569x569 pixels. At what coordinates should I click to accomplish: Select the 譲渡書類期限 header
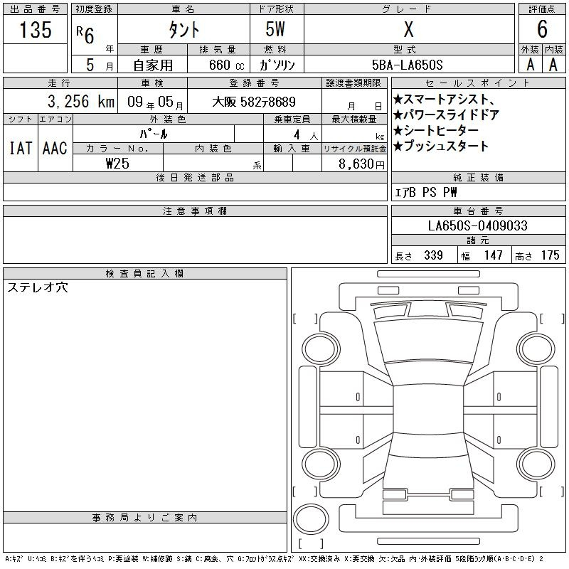353,83
